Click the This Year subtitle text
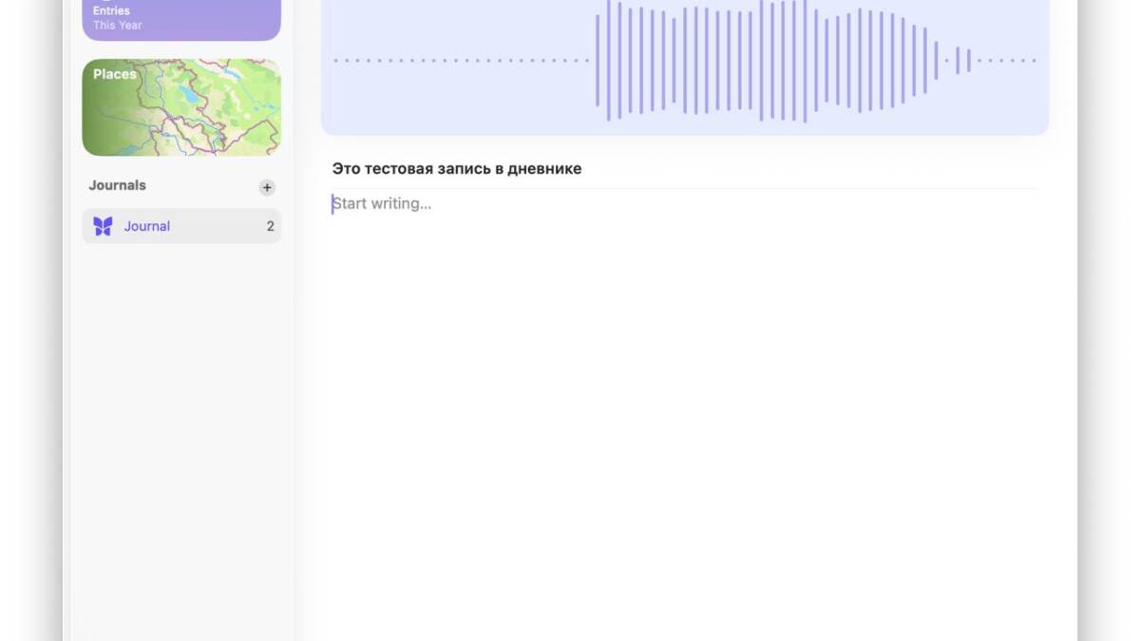1140x641 pixels. pyautogui.click(x=118, y=26)
